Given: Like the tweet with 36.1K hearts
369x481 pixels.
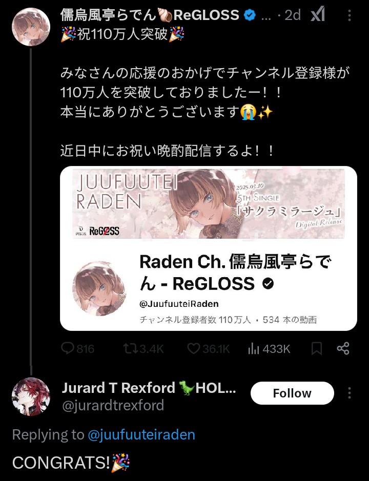Looking at the screenshot, I should (x=208, y=348).
